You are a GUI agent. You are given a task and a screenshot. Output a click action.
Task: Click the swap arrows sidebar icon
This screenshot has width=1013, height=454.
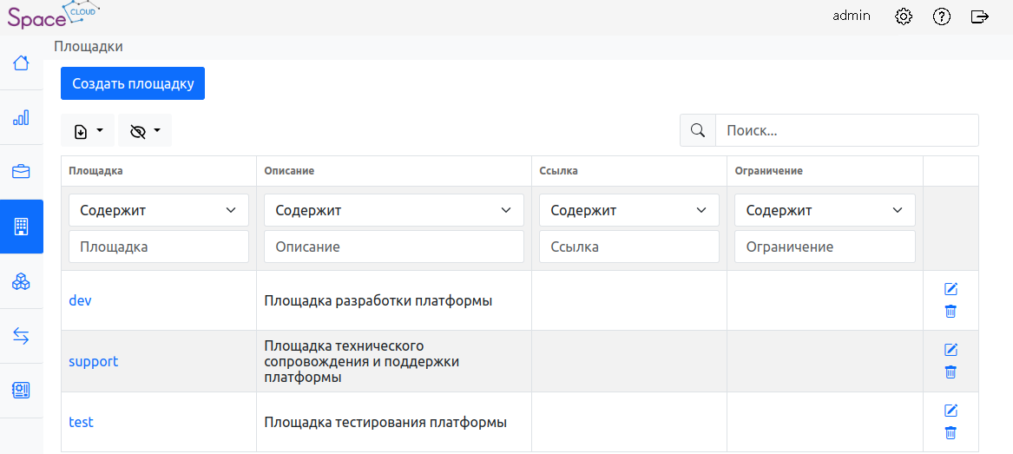coord(21,336)
